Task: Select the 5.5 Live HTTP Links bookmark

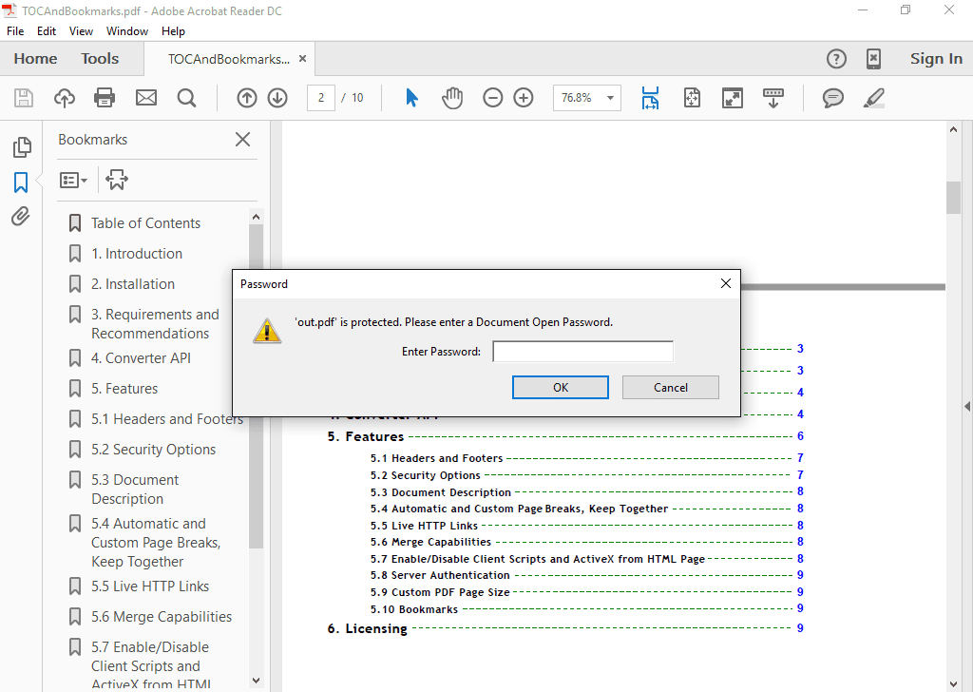Action: (x=150, y=586)
